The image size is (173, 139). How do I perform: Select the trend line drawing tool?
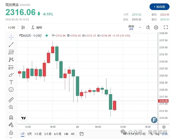pyautogui.click(x=11, y=45)
